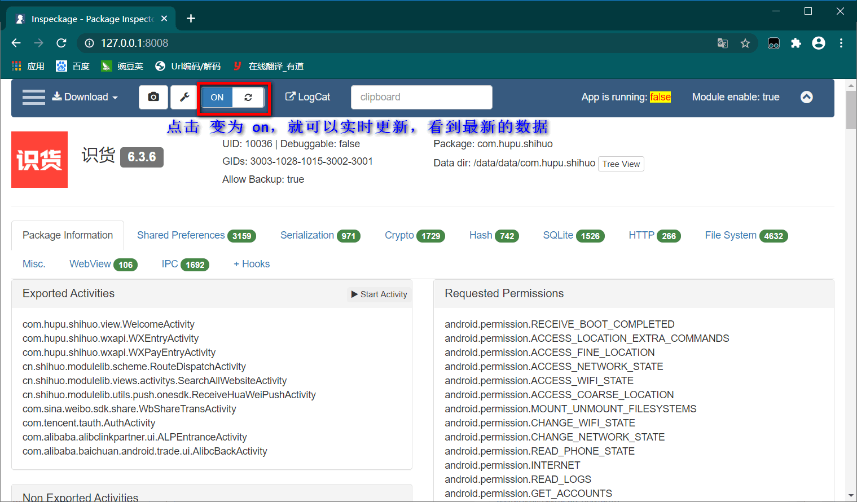Click the camera screenshot icon

pyautogui.click(x=153, y=97)
